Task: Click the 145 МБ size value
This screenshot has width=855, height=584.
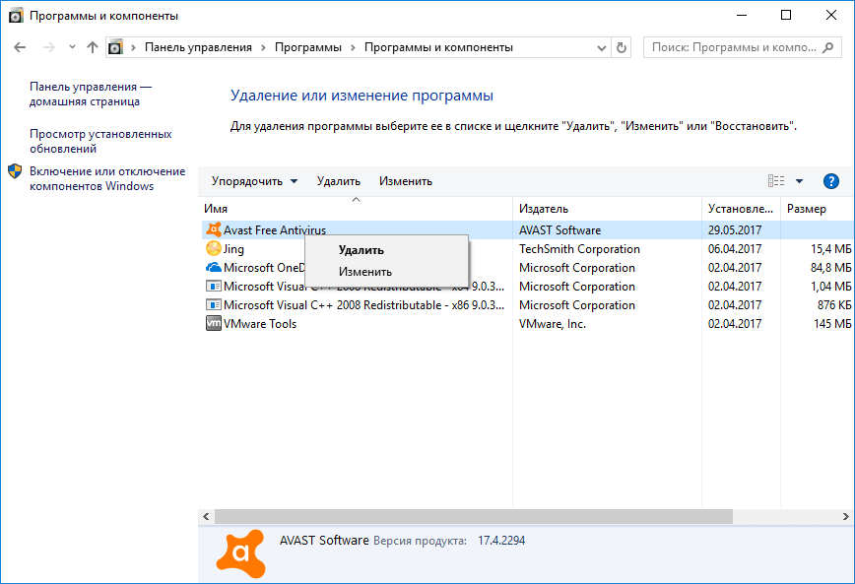Action: click(832, 323)
